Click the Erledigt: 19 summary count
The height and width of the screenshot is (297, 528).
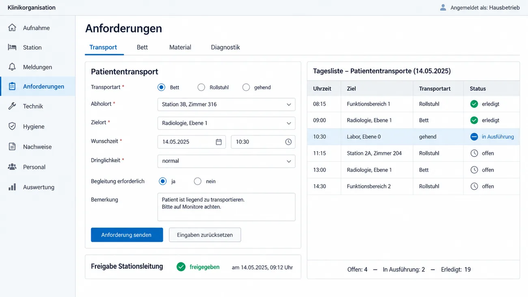tap(456, 269)
